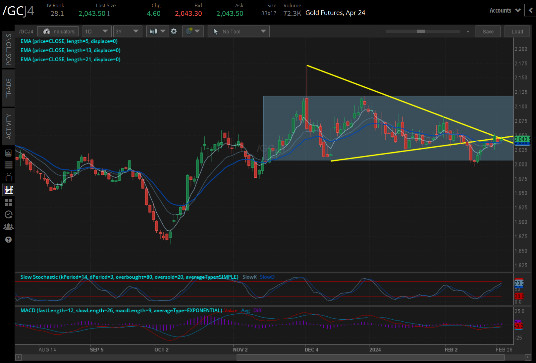Viewport: 536px width, 363px height.
Task: Toggle the SlowD plot visibility
Action: pos(267,277)
